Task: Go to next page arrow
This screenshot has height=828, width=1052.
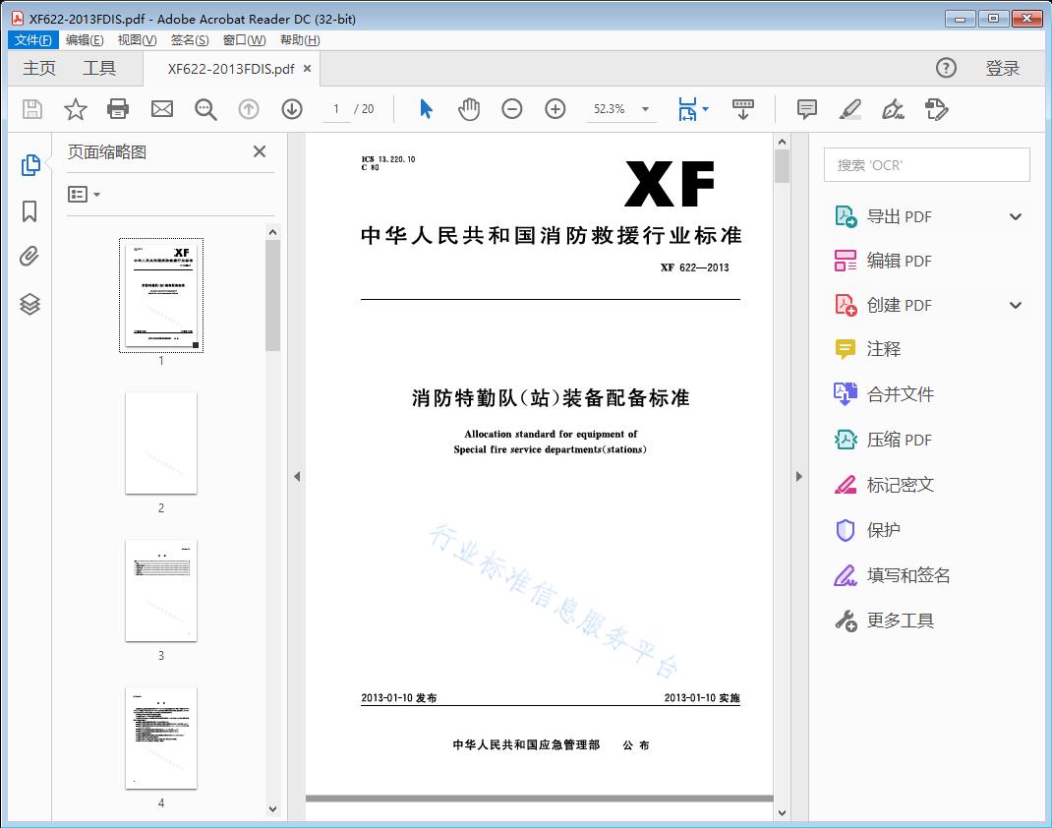Action: pos(292,109)
